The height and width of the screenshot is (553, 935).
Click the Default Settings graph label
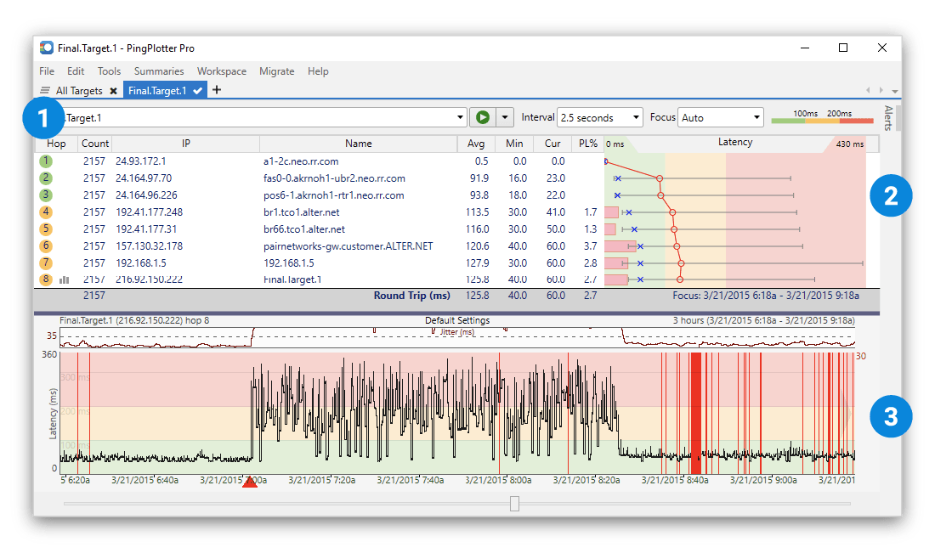click(457, 320)
